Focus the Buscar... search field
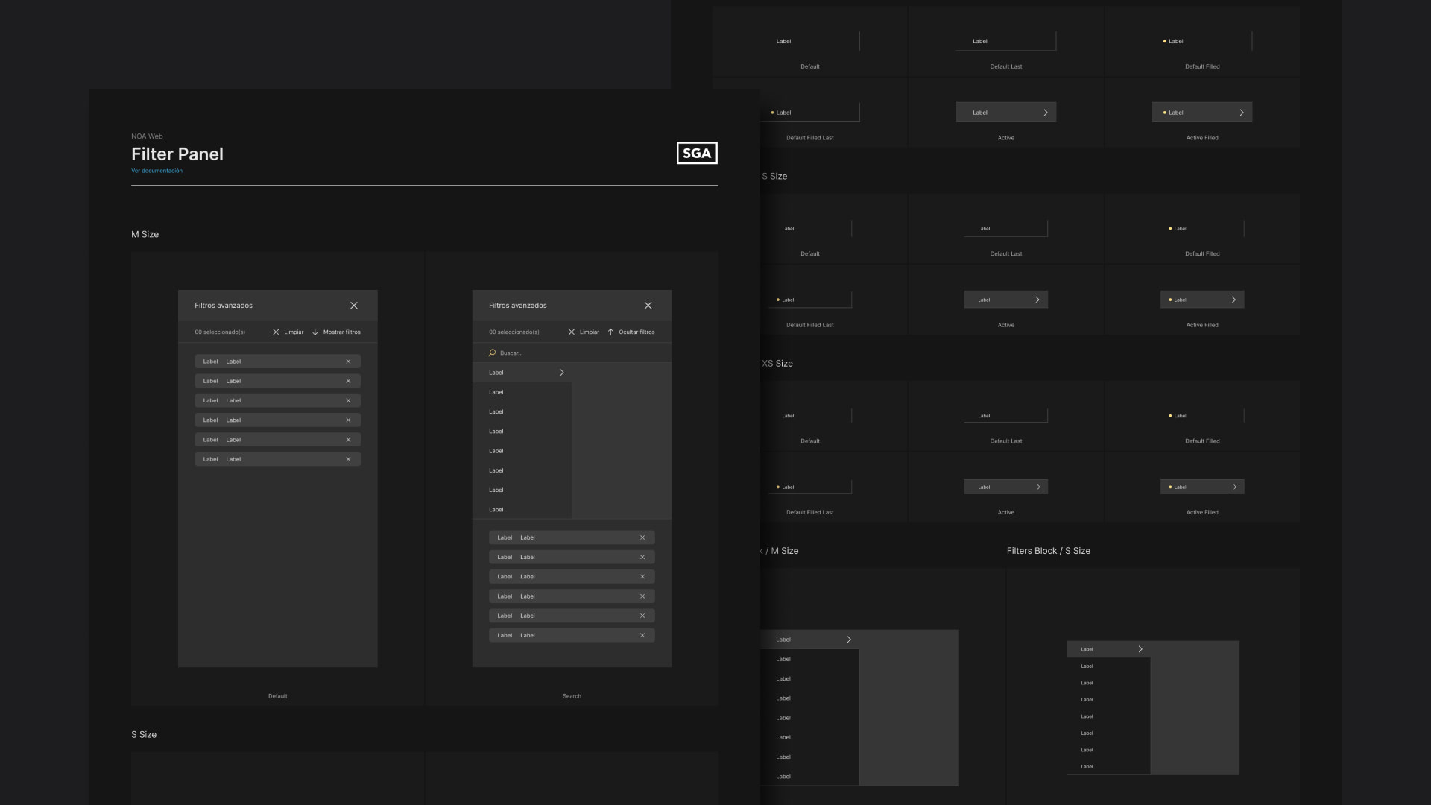The image size is (1431, 805). click(572, 353)
